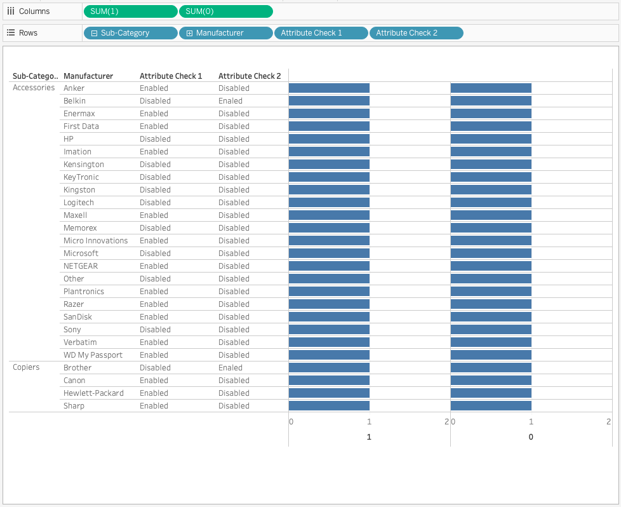621x507 pixels.
Task: Click the bottom axis title '0'
Action: point(531,437)
